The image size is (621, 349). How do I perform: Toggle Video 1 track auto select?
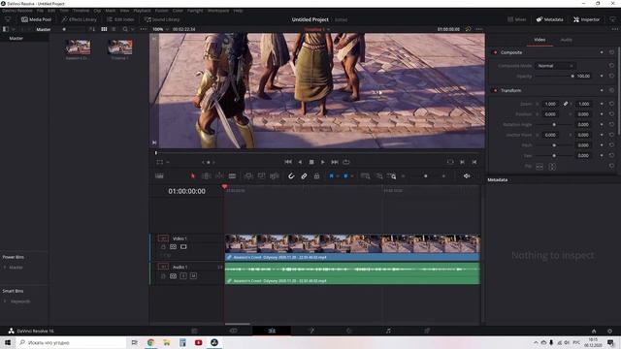(x=173, y=247)
